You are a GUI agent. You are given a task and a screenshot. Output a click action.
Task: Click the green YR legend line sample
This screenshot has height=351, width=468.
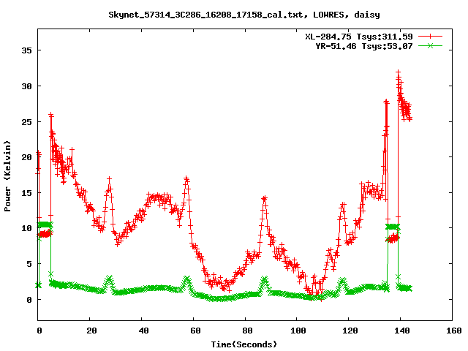(x=430, y=45)
